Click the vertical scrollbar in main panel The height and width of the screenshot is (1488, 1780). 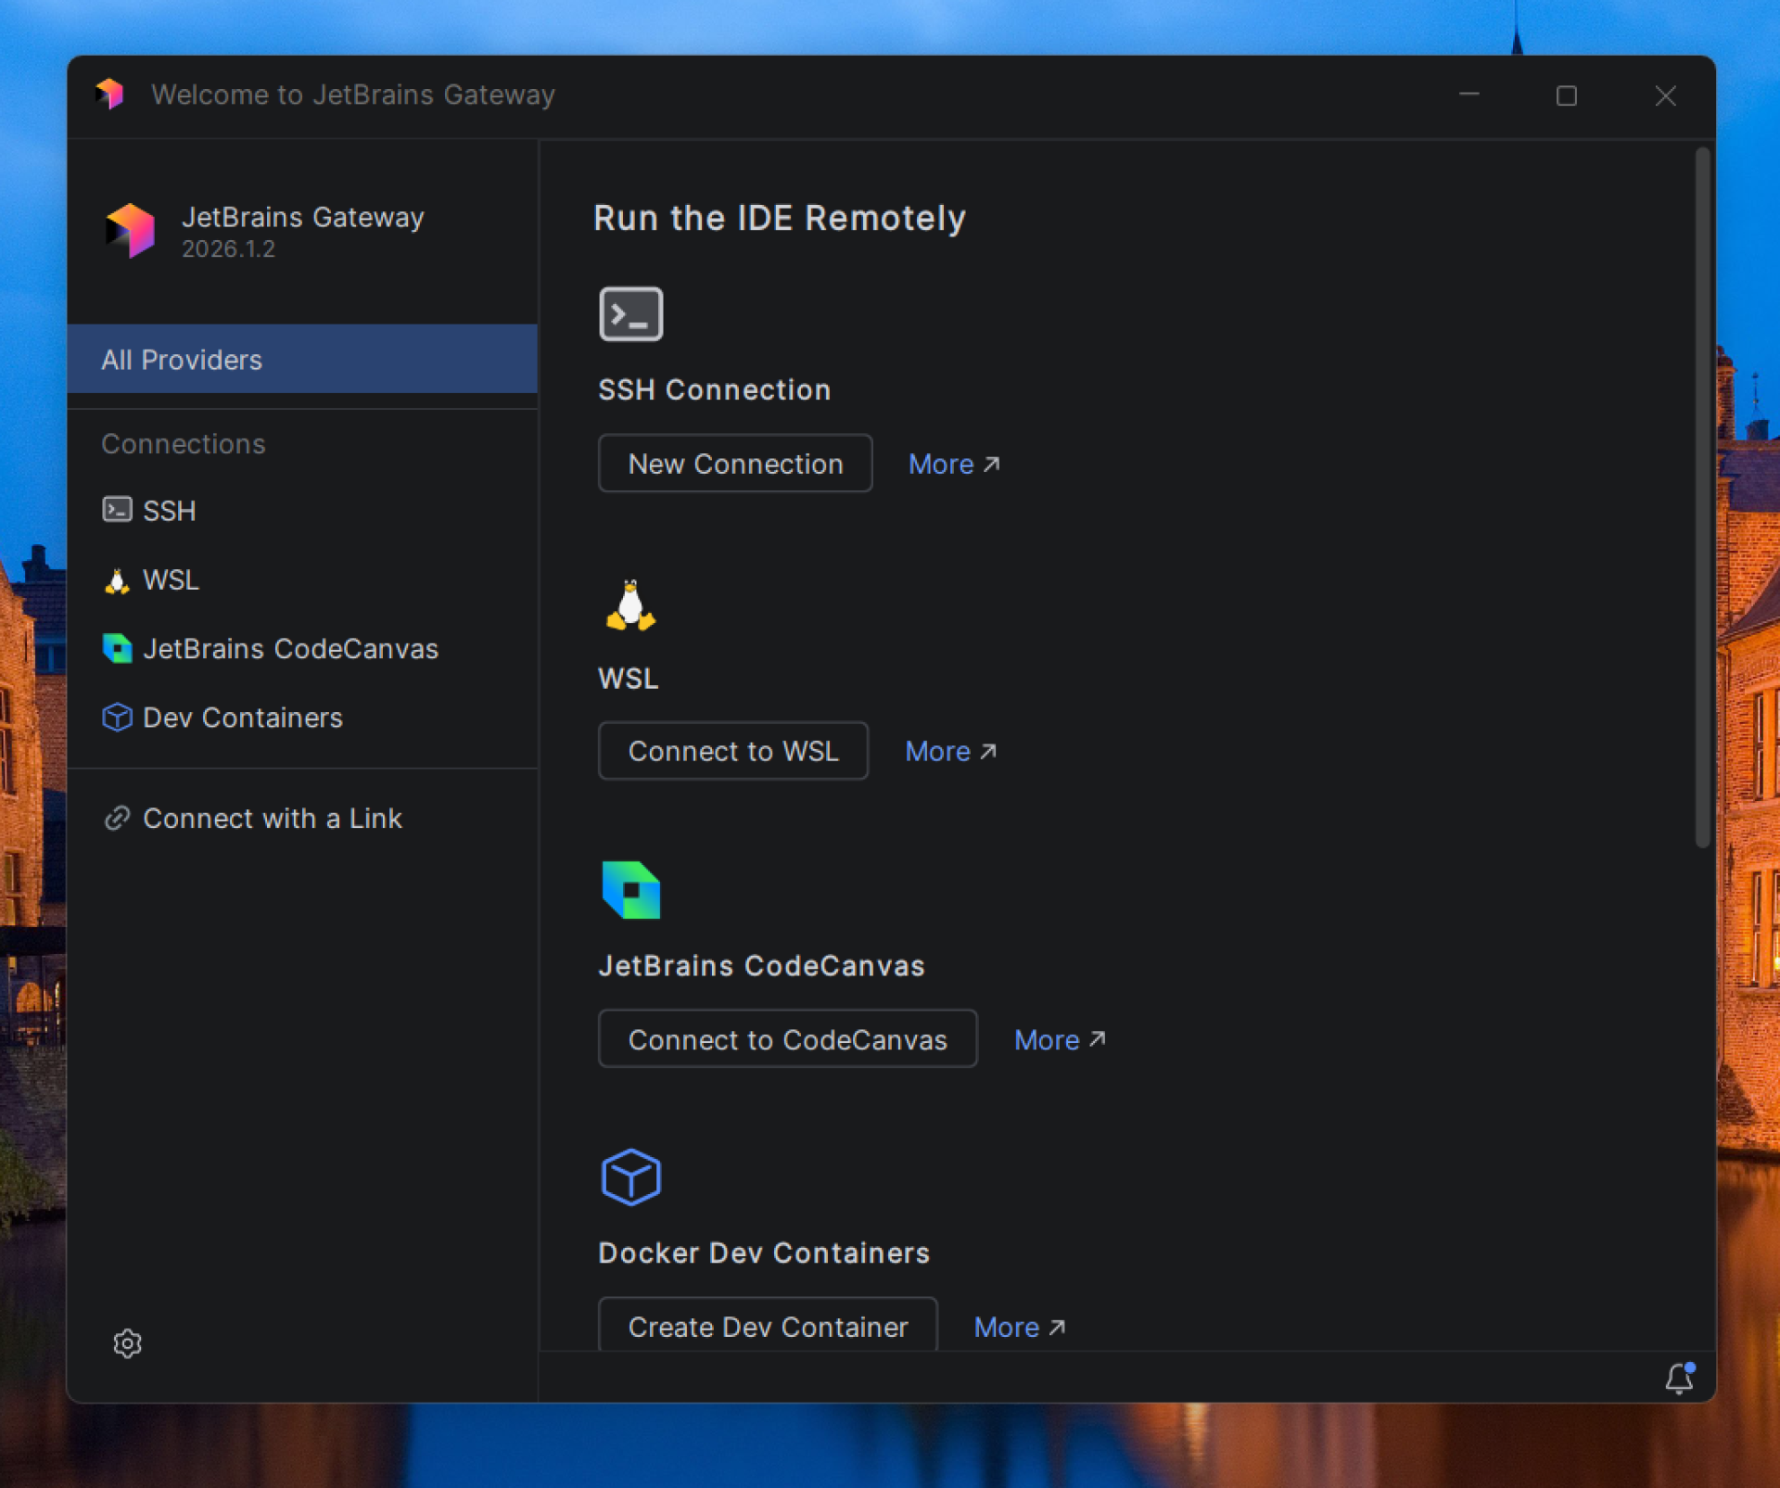point(1702,498)
